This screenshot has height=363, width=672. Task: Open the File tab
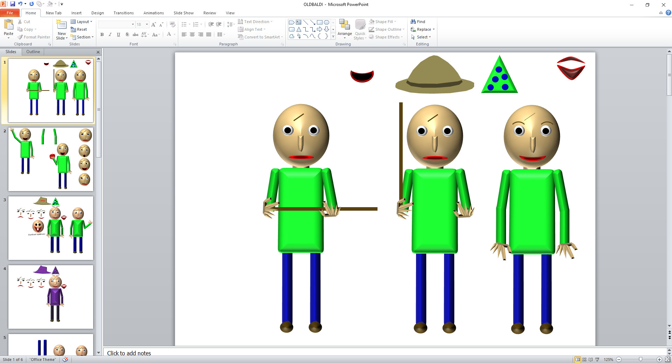coord(10,13)
